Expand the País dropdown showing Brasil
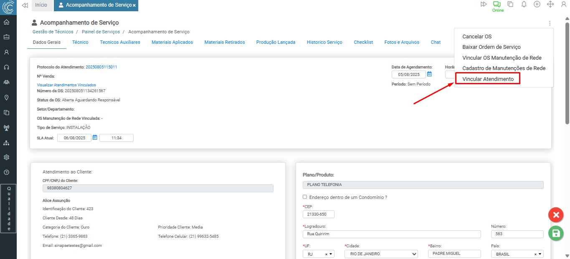Viewport: 570px width, 259px height. tap(540, 254)
